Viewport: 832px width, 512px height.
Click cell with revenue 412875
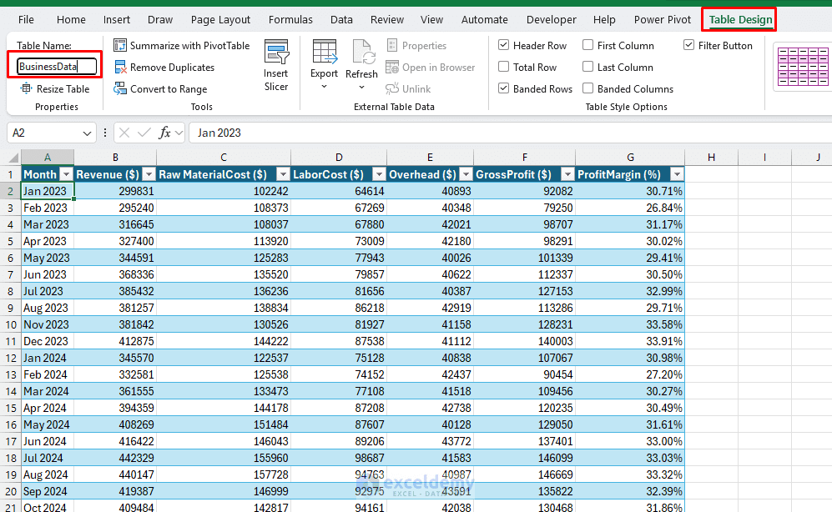pyautogui.click(x=115, y=341)
